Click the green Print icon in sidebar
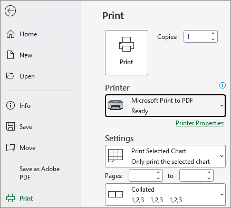231x208 pixels. tap(11, 198)
